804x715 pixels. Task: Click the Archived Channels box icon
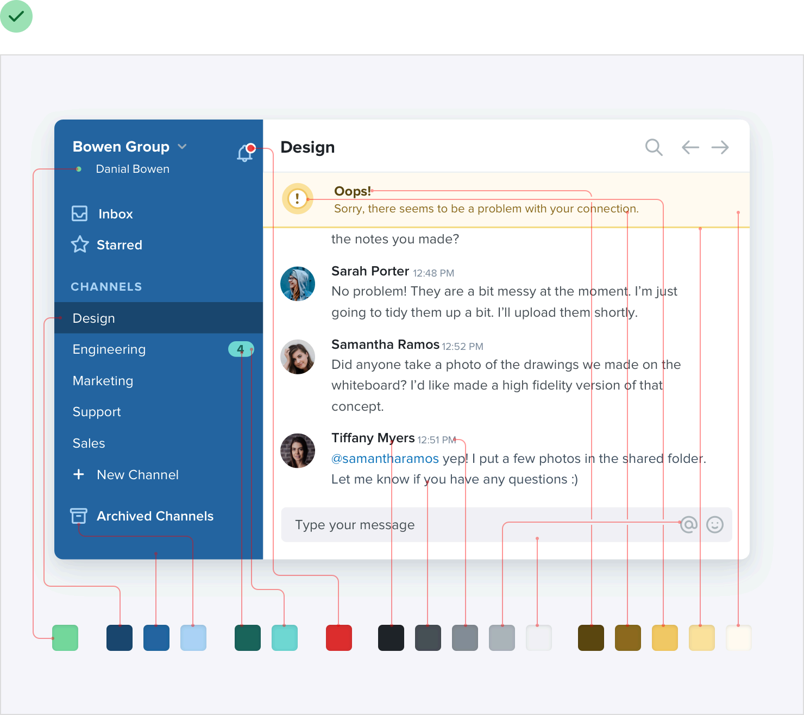(x=79, y=516)
